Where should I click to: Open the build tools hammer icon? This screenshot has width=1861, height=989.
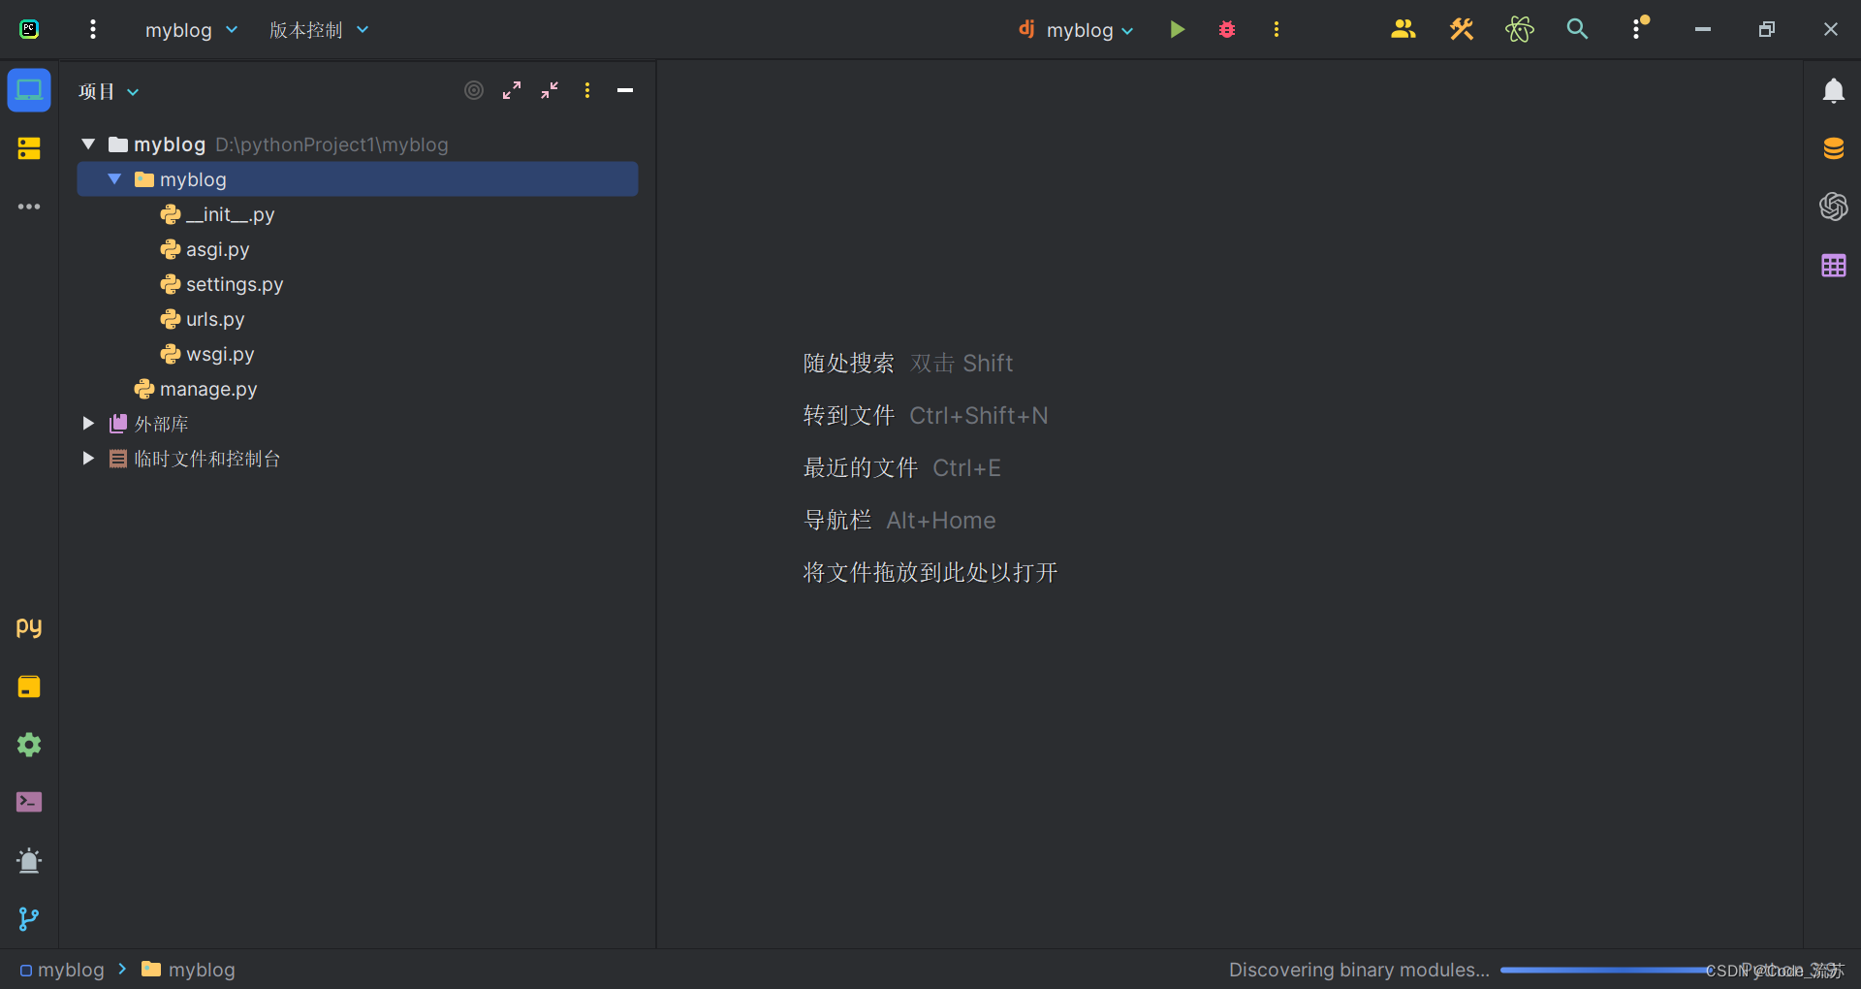tap(1462, 29)
